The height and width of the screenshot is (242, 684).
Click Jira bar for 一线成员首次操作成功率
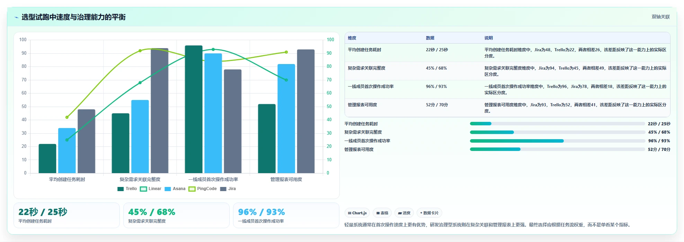[232, 121]
